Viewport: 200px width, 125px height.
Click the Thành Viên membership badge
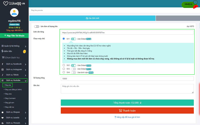pos(14,24)
